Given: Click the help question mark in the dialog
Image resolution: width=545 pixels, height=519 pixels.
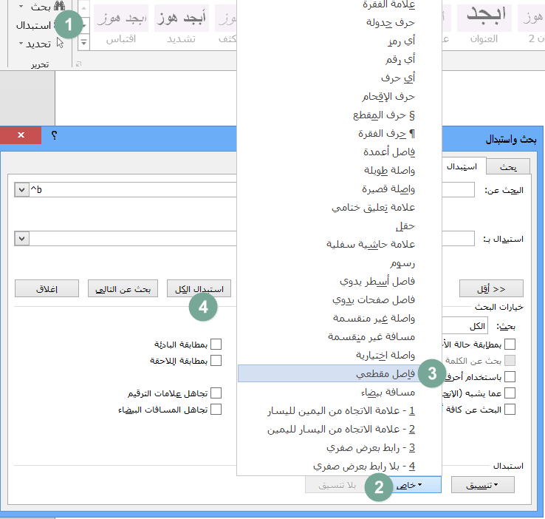Looking at the screenshot, I should coord(55,136).
